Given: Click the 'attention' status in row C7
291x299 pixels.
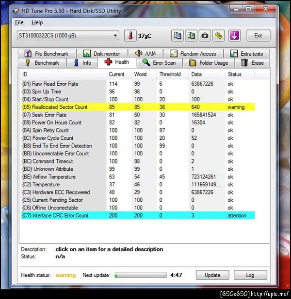Looking at the screenshot, I should [x=237, y=216].
